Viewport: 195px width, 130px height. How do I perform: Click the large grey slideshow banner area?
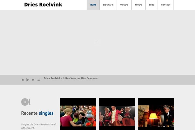(x=97, y=42)
